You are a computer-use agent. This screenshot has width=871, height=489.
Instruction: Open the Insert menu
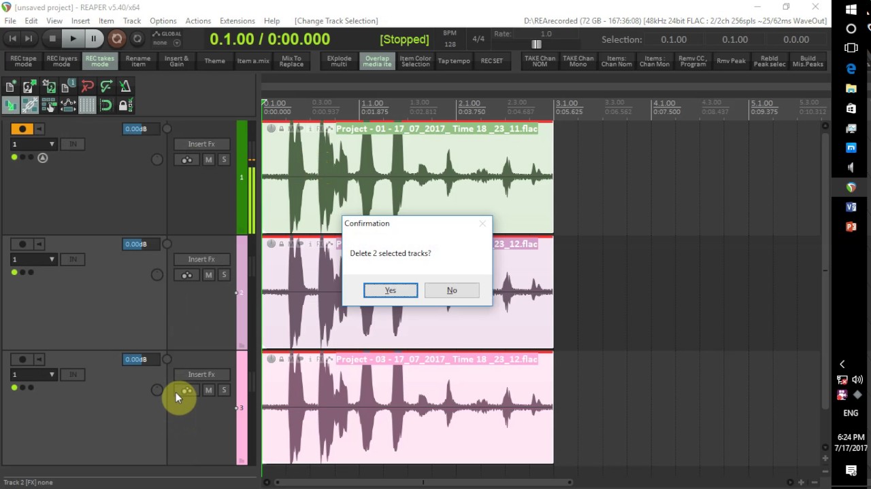[80, 21]
